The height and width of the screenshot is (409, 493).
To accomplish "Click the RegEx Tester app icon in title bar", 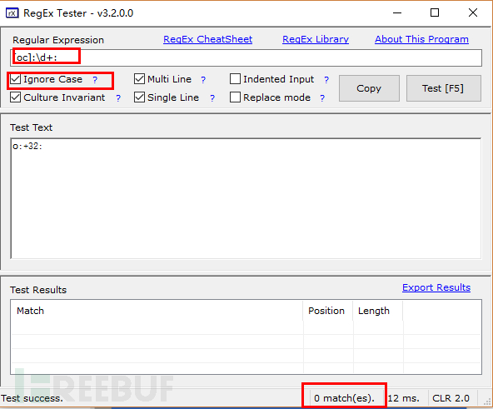I will point(12,13).
